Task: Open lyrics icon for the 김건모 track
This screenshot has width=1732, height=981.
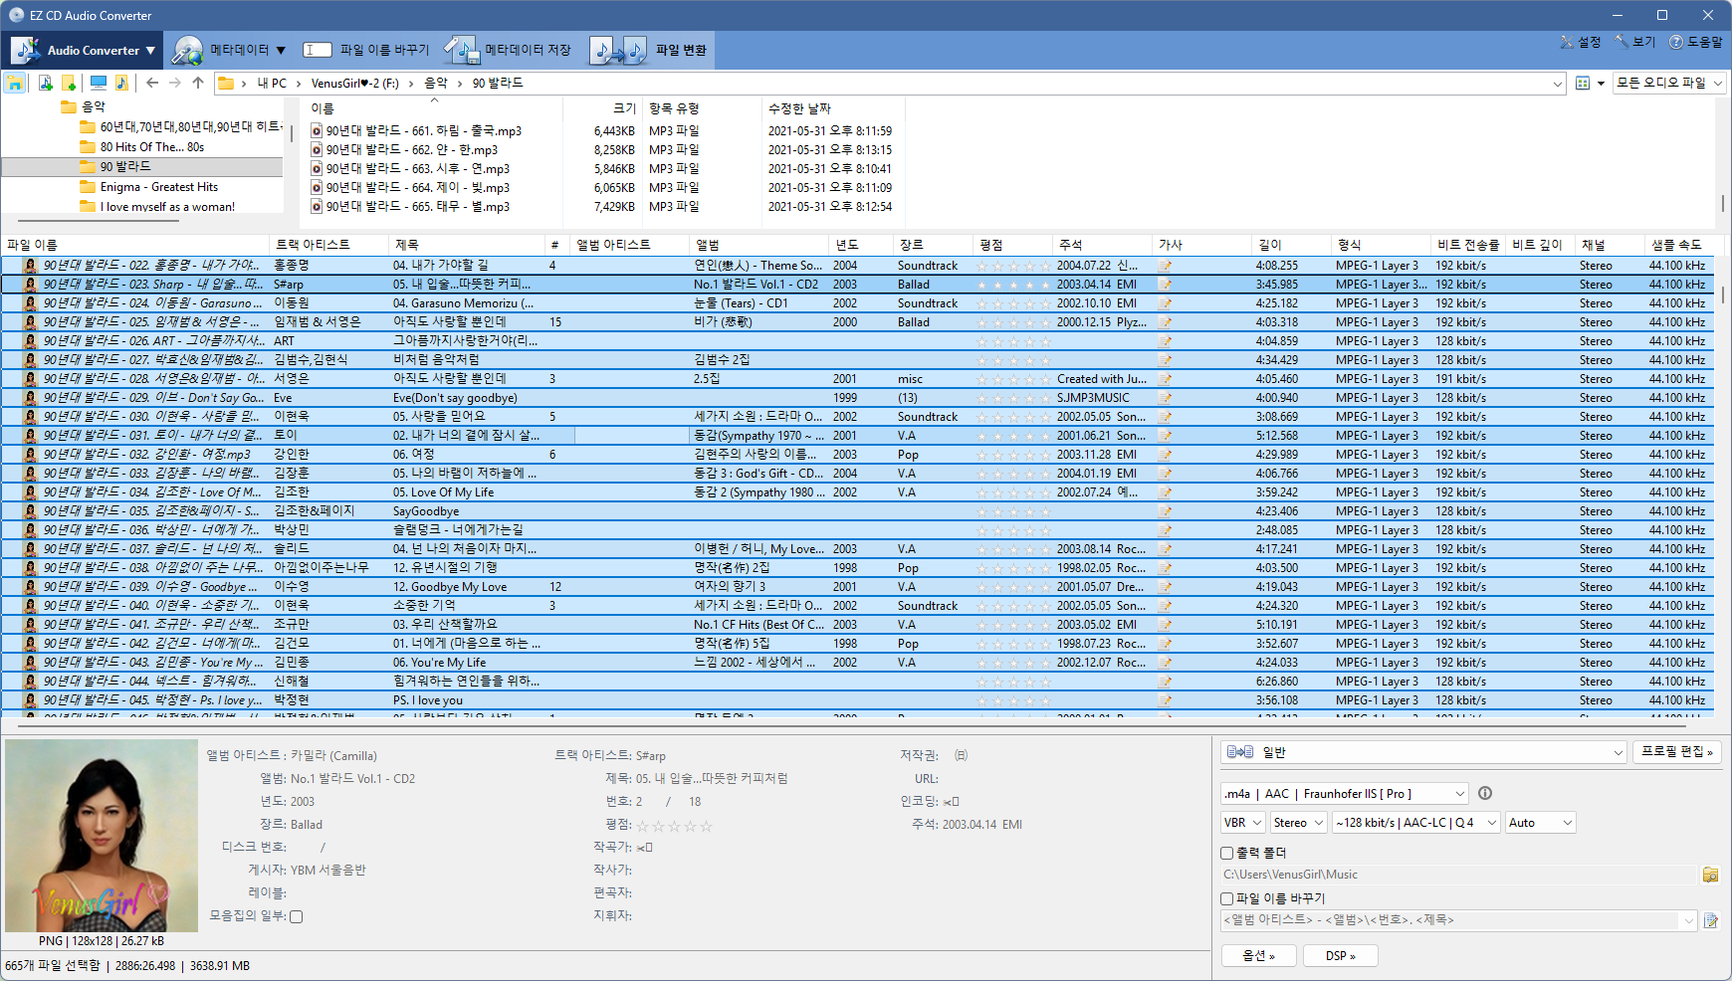Action: click(x=1165, y=644)
